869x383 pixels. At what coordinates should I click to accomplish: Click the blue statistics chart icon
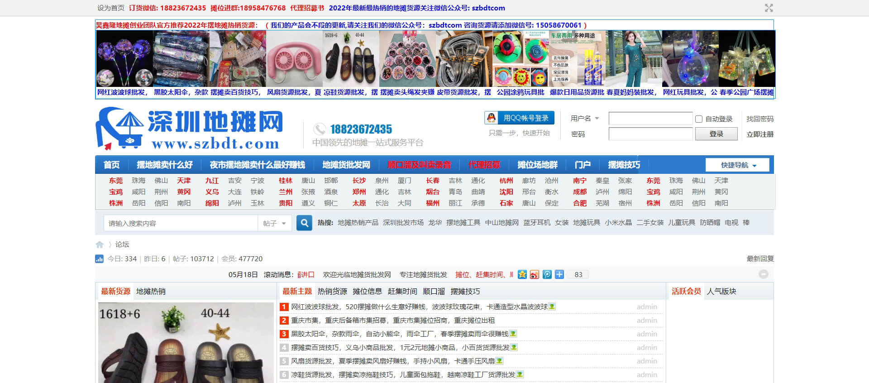[99, 259]
